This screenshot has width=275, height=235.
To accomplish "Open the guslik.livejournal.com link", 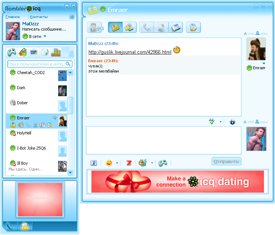I will point(130,52).
